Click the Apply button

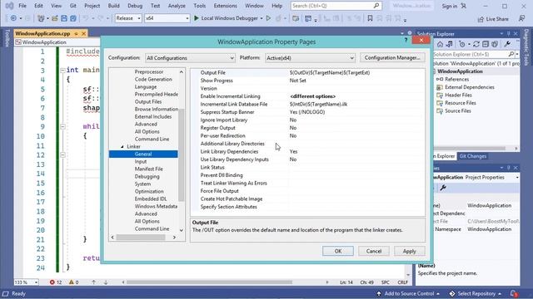409,251
